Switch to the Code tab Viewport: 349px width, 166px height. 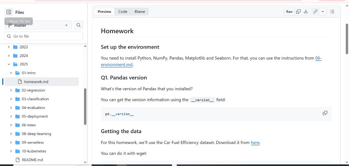[123, 12]
